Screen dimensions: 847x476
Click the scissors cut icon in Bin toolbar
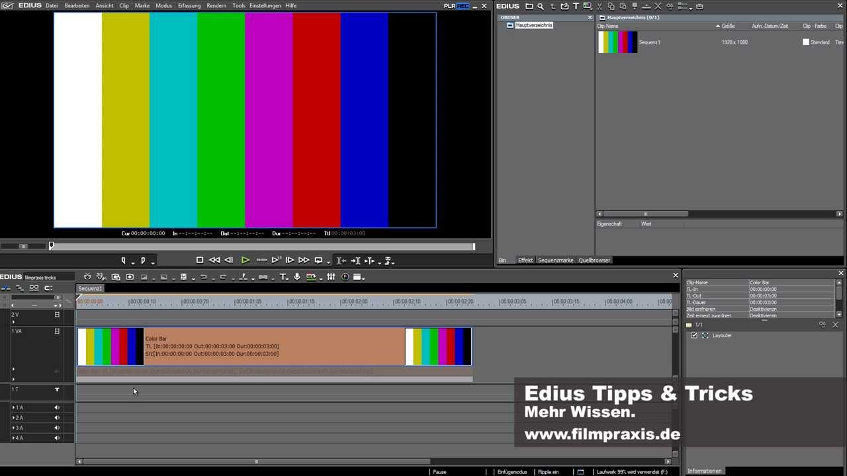pyautogui.click(x=599, y=6)
